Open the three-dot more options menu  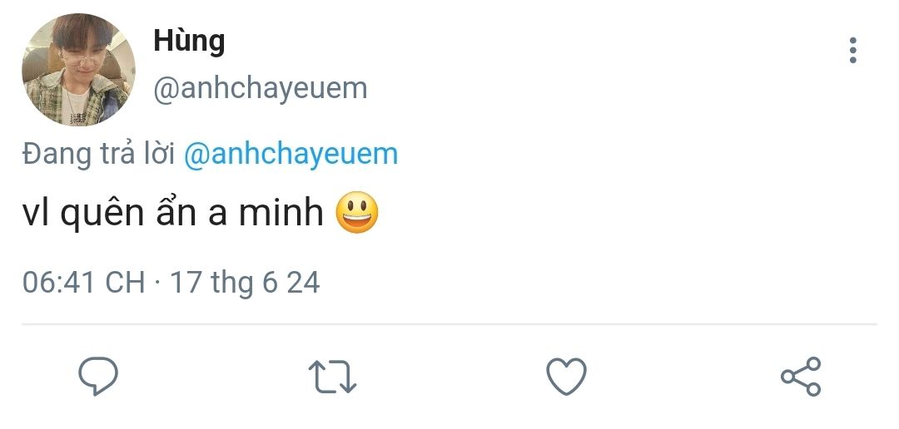[852, 51]
